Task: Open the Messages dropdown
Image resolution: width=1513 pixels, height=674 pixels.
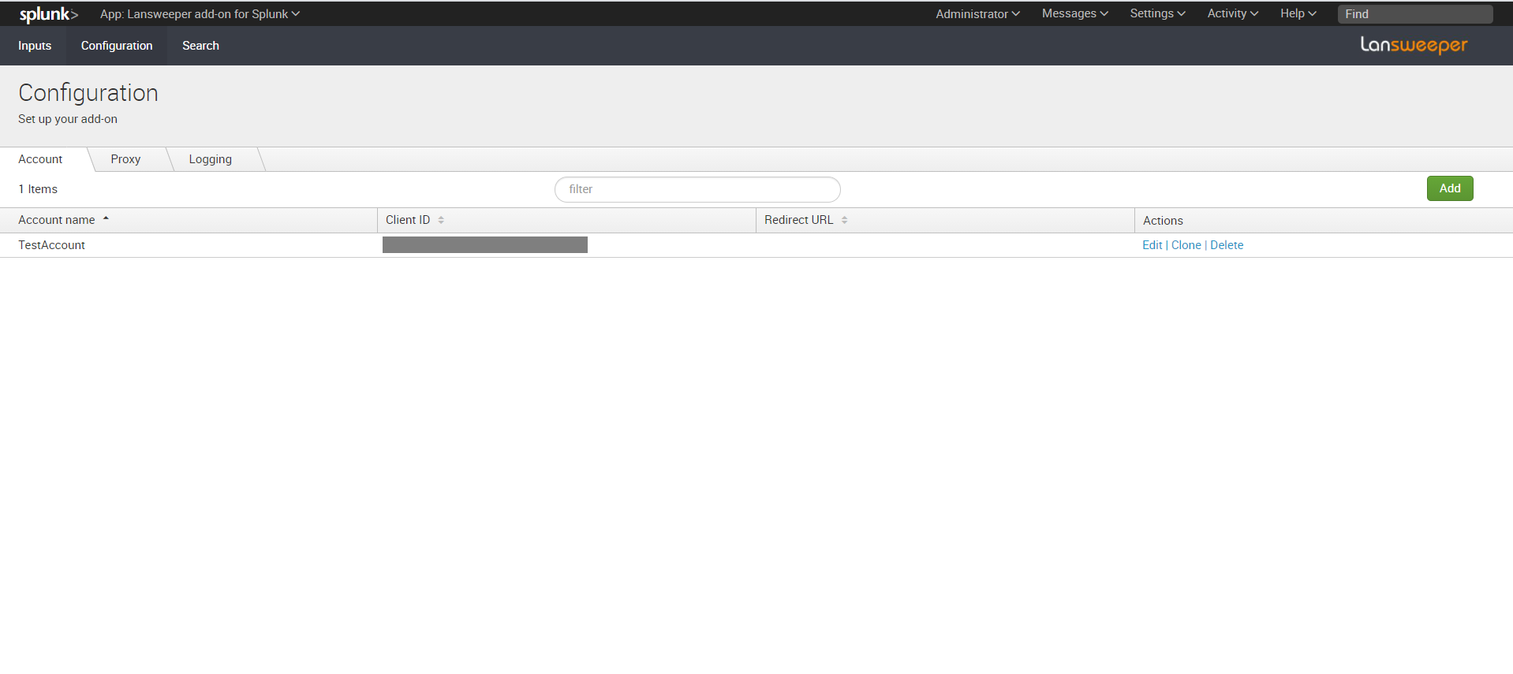Action: (1074, 13)
